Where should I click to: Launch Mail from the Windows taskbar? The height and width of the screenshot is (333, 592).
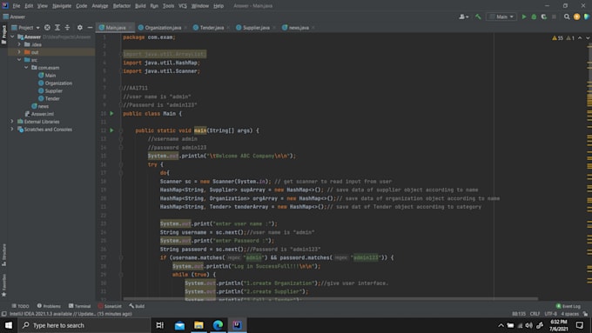click(179, 325)
